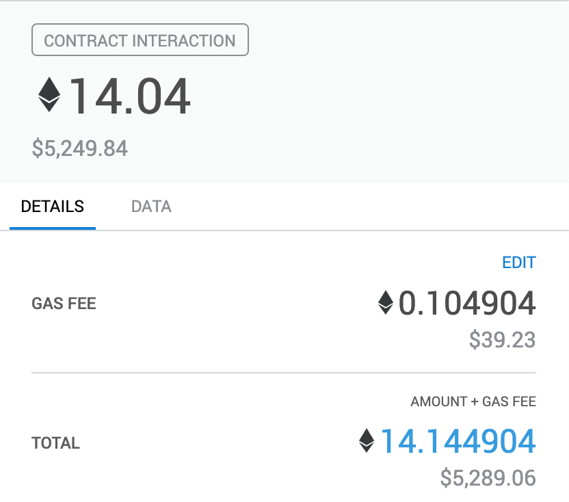569x502 pixels.
Task: Click the $39.23 gas fee fiat value
Action: click(x=502, y=340)
